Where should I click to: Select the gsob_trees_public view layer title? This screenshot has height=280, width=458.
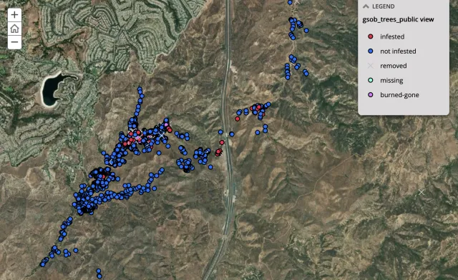(x=398, y=19)
